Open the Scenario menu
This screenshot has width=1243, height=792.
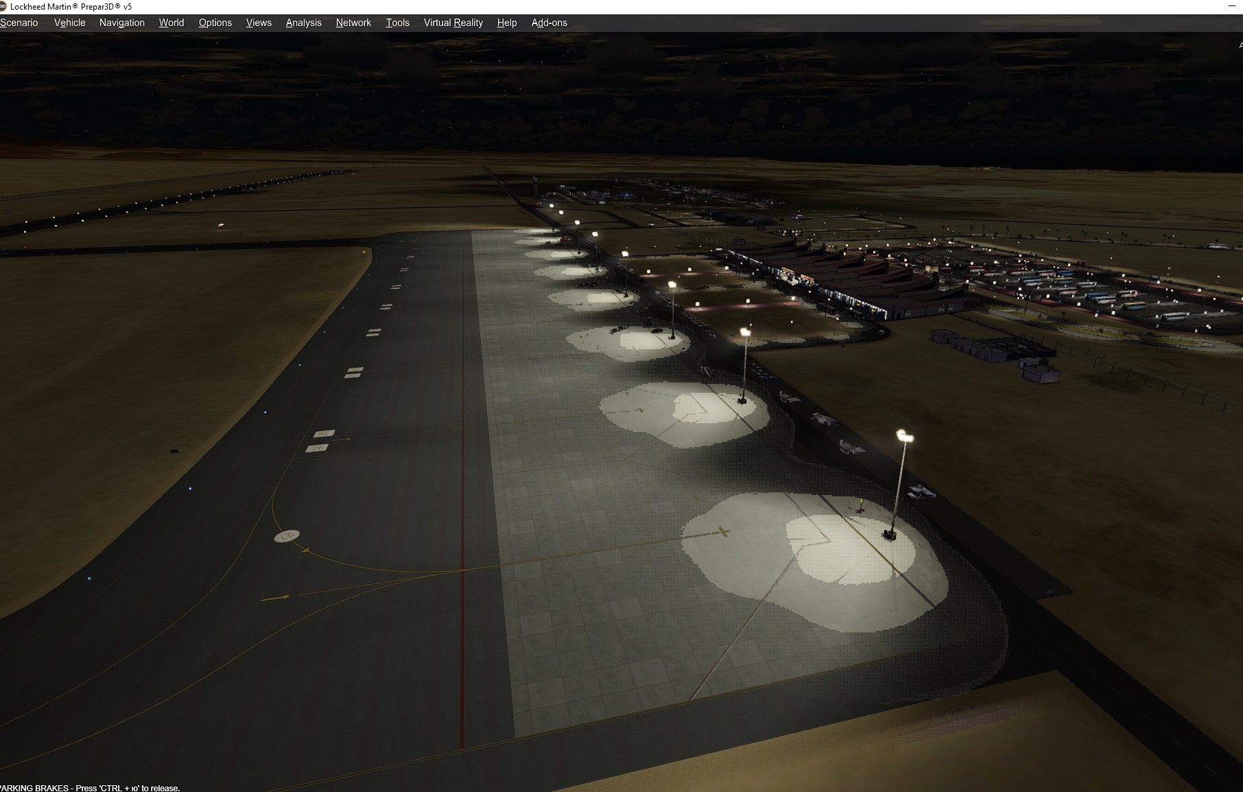tap(19, 23)
